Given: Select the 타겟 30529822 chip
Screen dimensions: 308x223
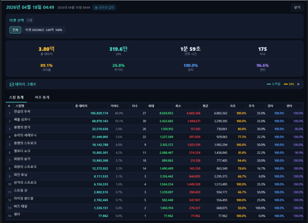Looking at the screenshot, I should (x=44, y=30).
